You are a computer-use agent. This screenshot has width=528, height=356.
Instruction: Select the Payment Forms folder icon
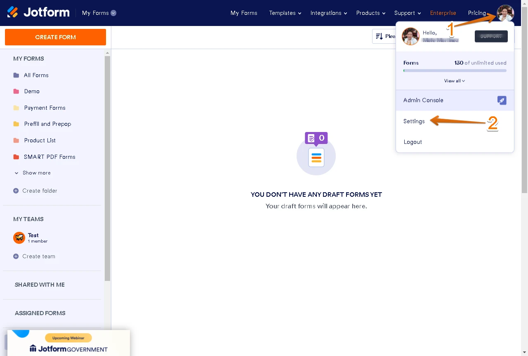(x=15, y=108)
